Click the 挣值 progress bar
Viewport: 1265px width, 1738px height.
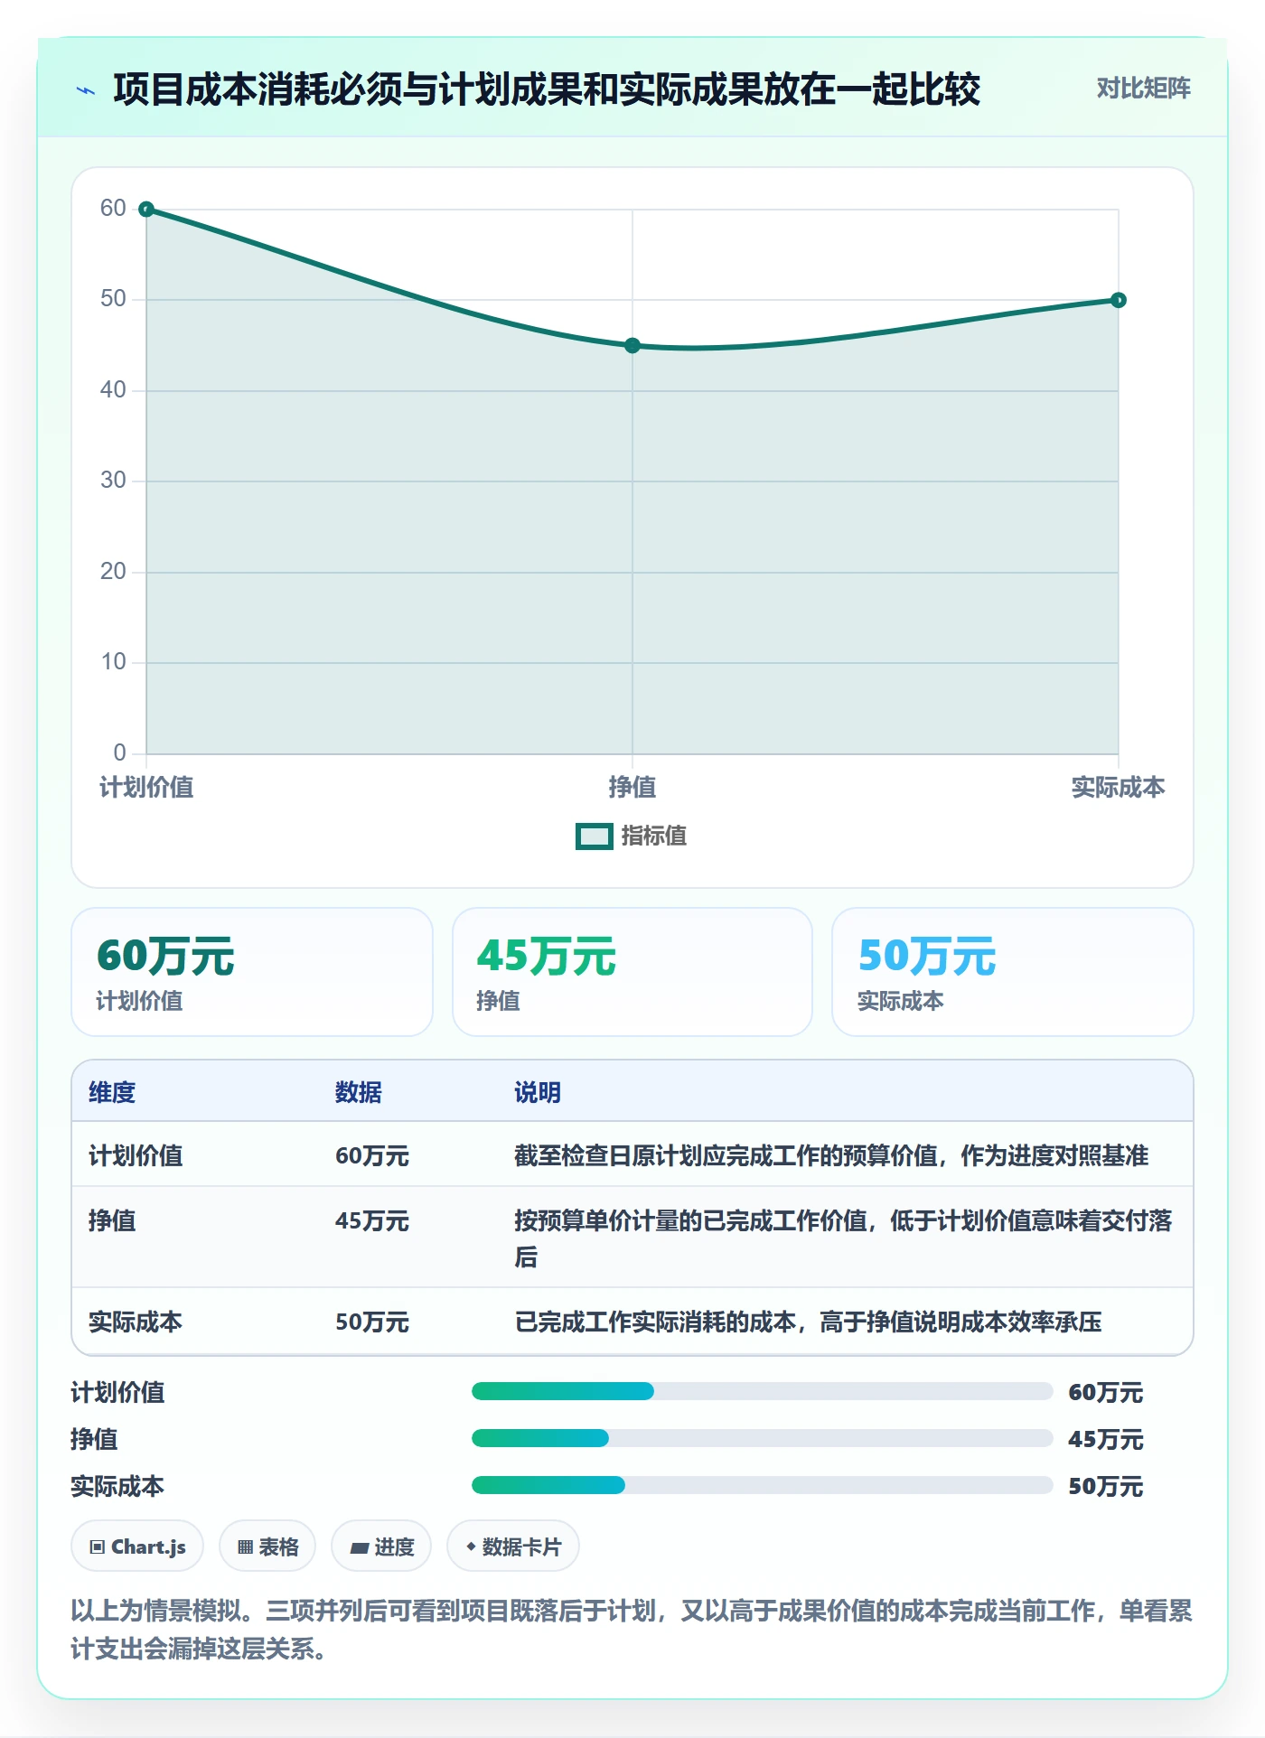click(x=763, y=1438)
